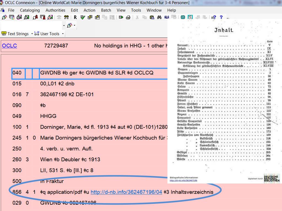Click the 016 field 362467196 text

pyautogui.click(x=67, y=95)
